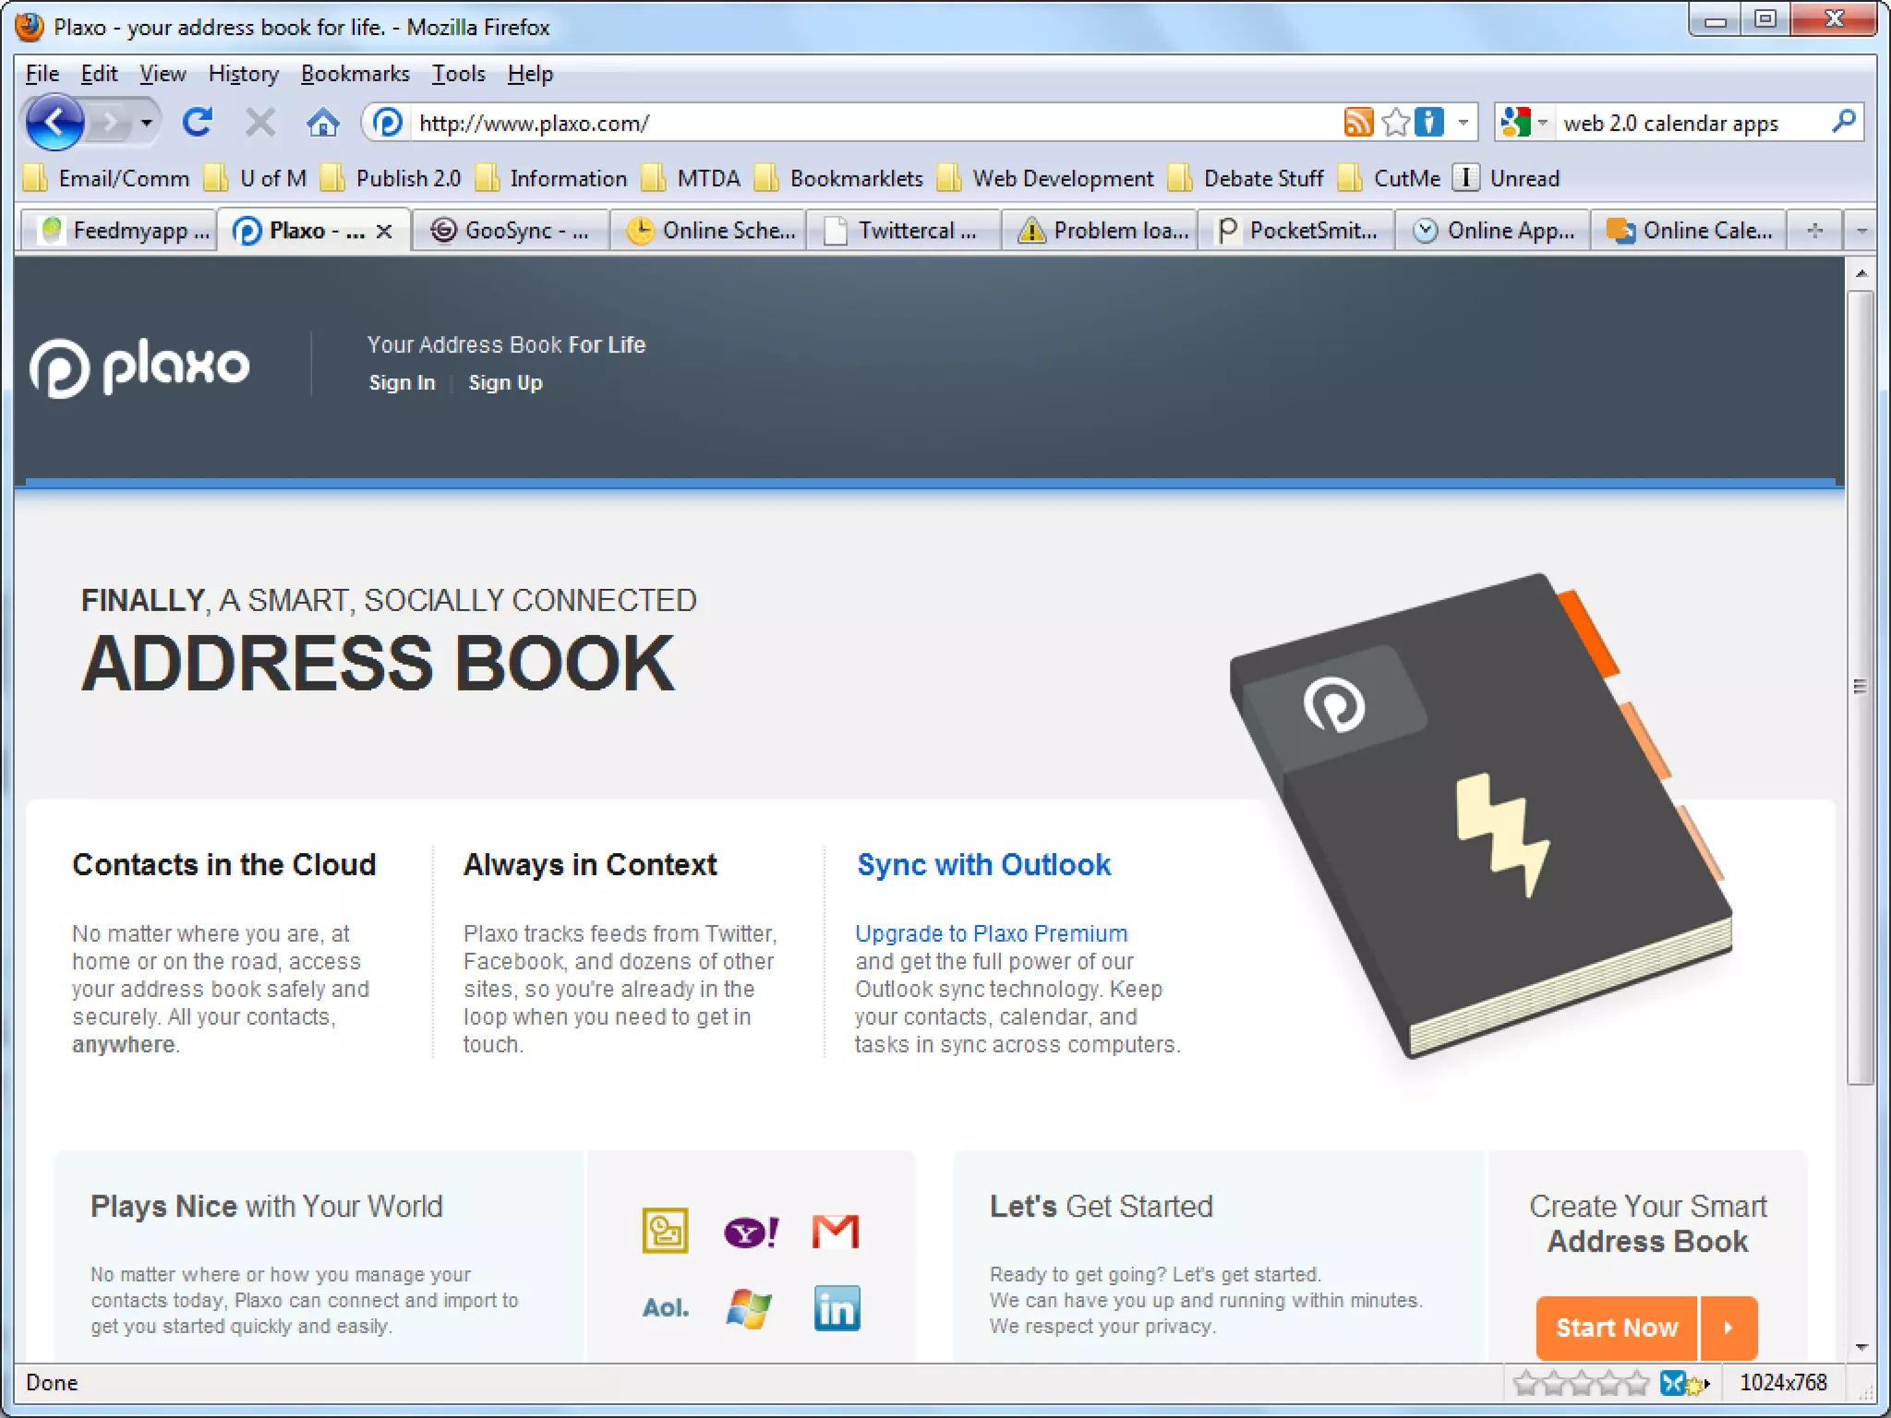Click the RSS feed icon in address bar
The width and height of the screenshot is (1891, 1418).
pyautogui.click(x=1358, y=122)
